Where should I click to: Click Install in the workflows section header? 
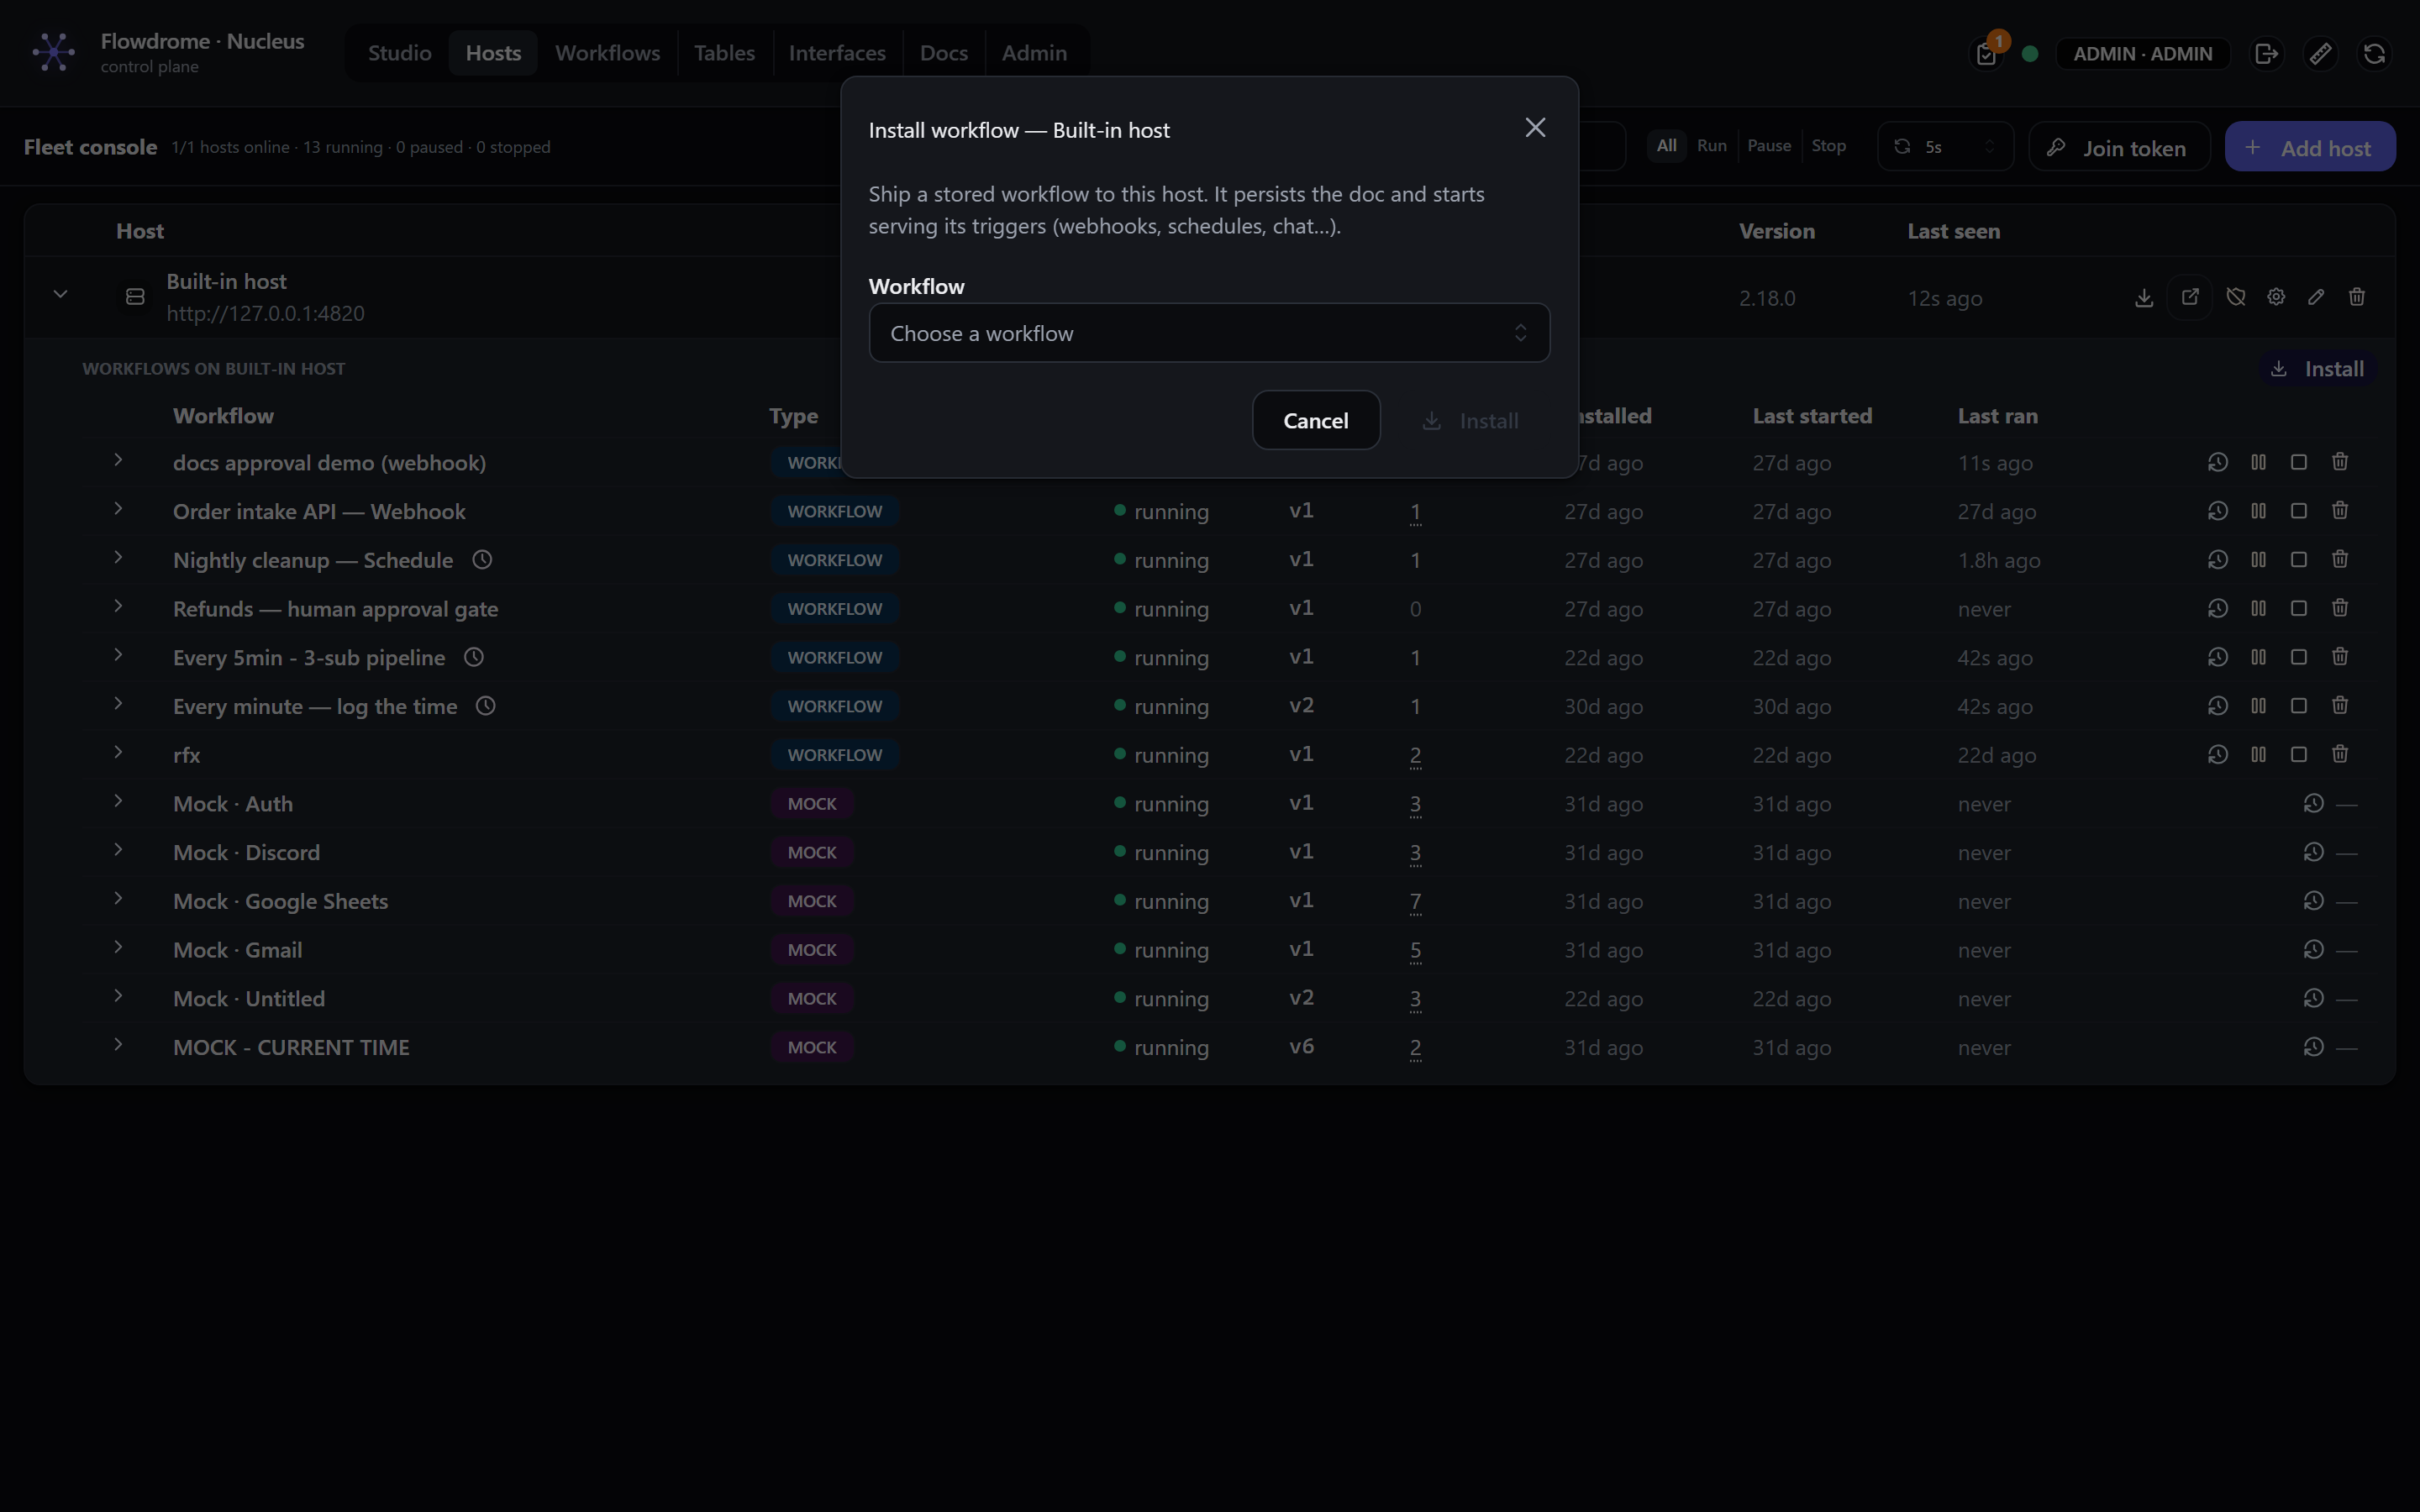click(x=2318, y=369)
